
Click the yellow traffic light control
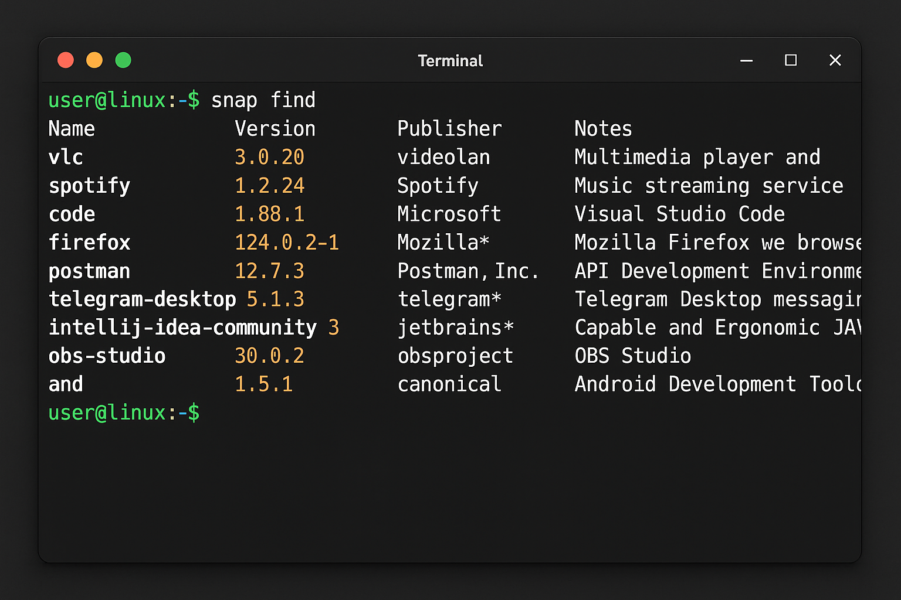point(94,60)
